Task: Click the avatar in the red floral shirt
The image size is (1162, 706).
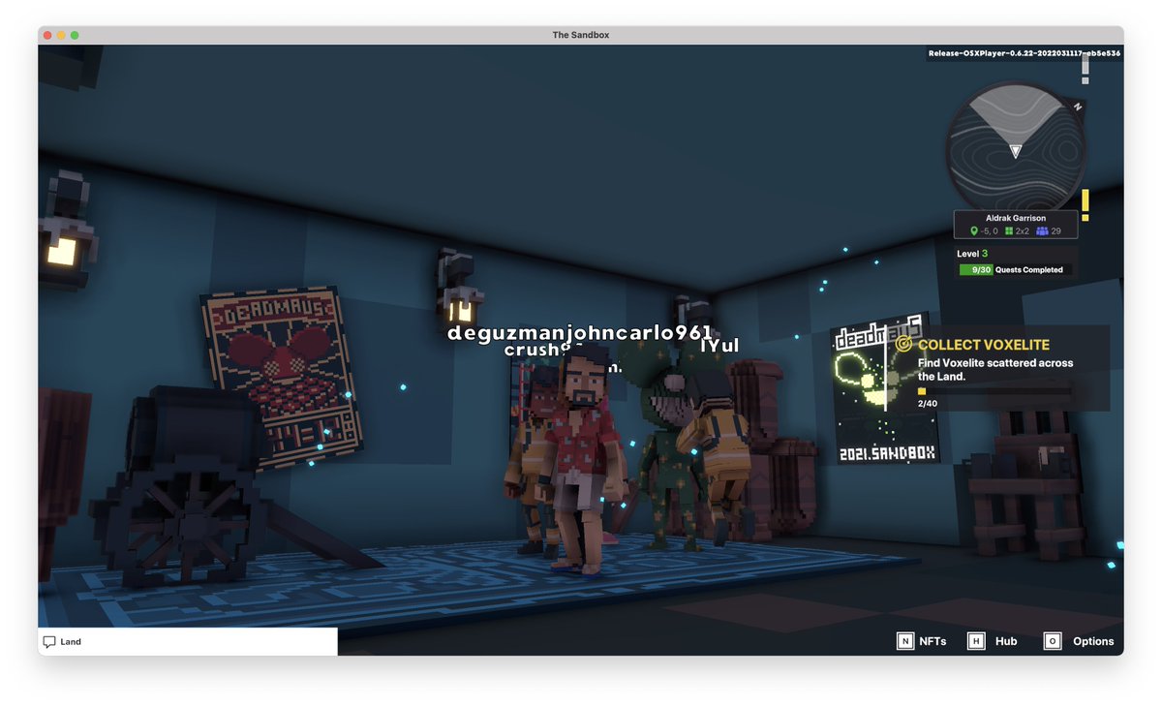Action: pos(581,459)
